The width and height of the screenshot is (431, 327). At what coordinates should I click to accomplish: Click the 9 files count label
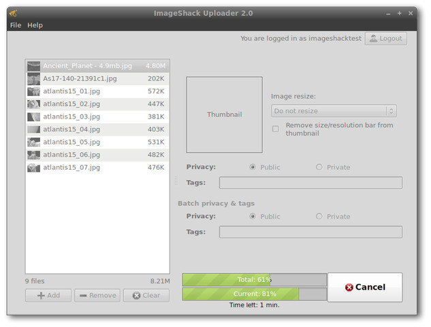[x=35, y=281]
